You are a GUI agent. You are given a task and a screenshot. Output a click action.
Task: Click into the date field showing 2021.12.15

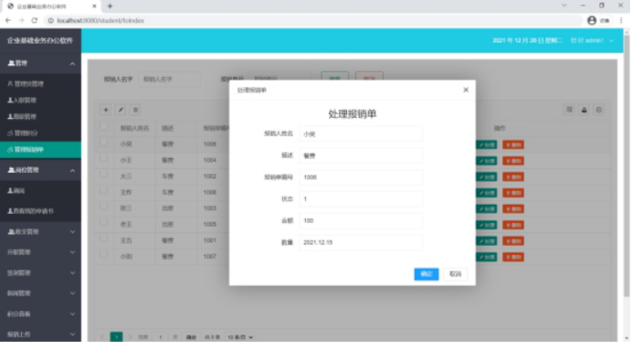(x=361, y=242)
